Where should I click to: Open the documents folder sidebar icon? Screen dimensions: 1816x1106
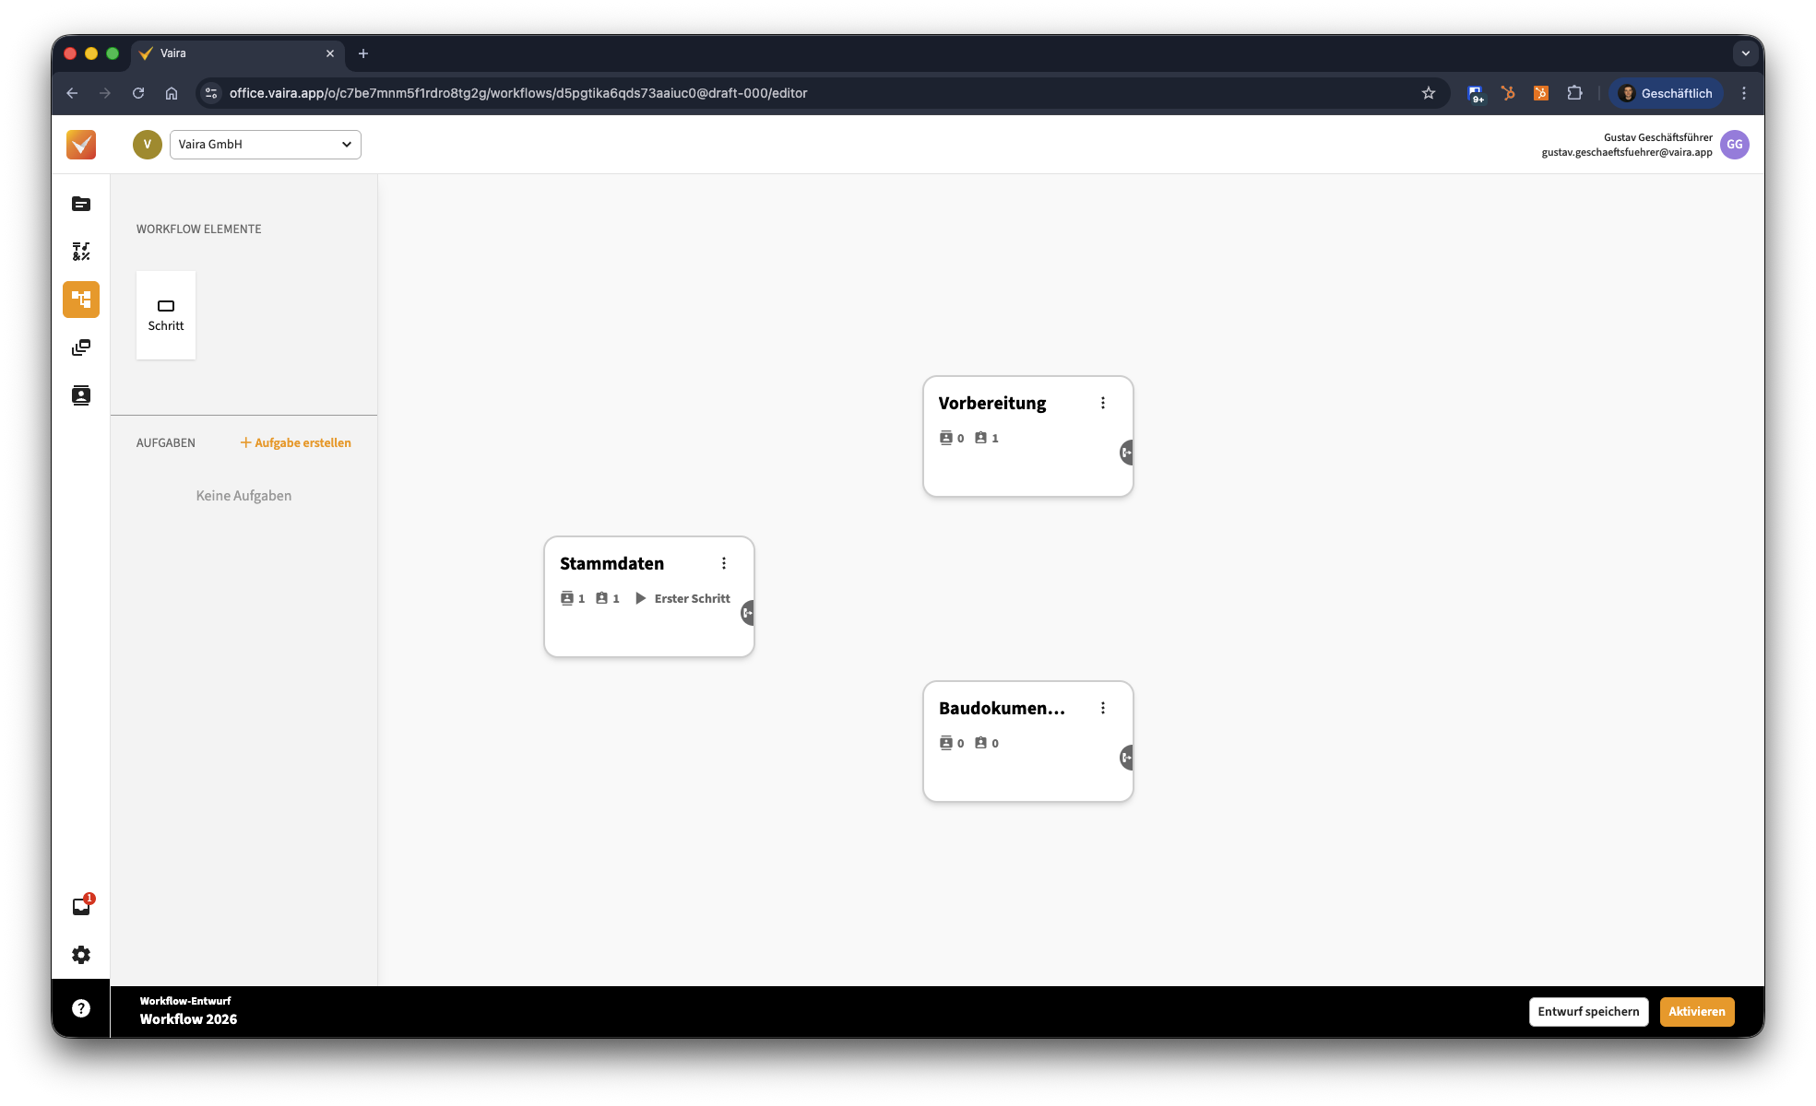point(81,204)
